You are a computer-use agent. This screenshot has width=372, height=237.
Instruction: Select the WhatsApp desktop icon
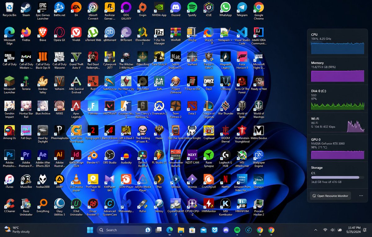[x=225, y=9]
